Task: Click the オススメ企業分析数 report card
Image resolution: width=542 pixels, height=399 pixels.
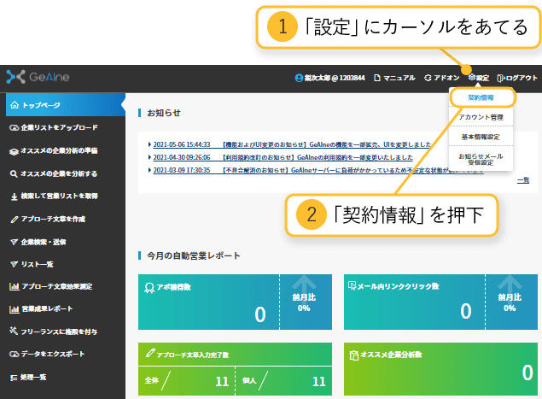Action: [440, 369]
